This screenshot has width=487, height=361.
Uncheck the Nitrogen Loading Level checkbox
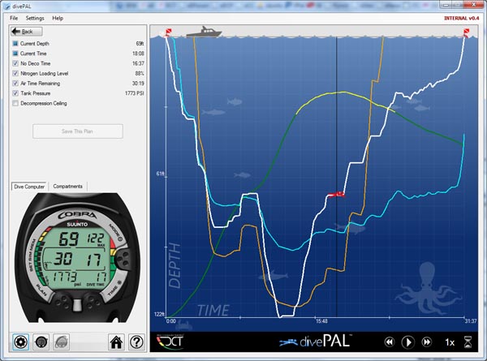[x=15, y=73]
